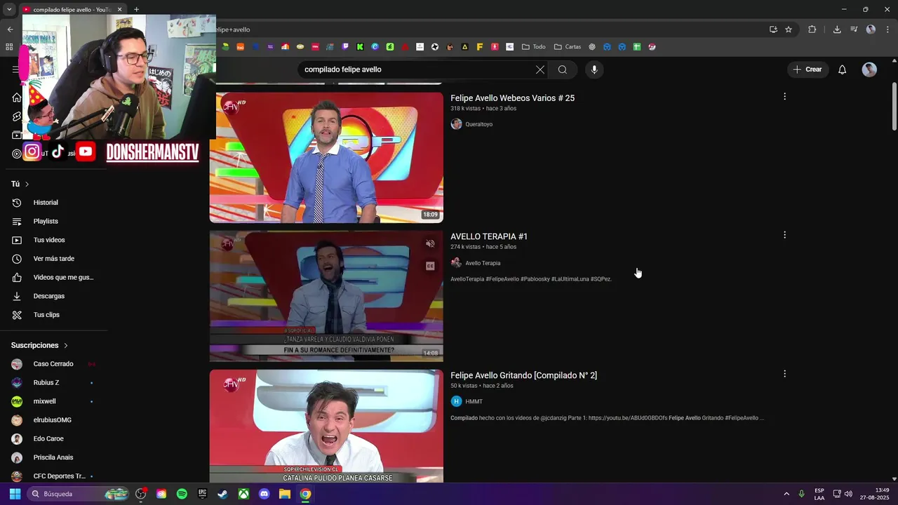
Task: Open title Felipe Avello Webeos Varios # 25
Action: [512, 98]
